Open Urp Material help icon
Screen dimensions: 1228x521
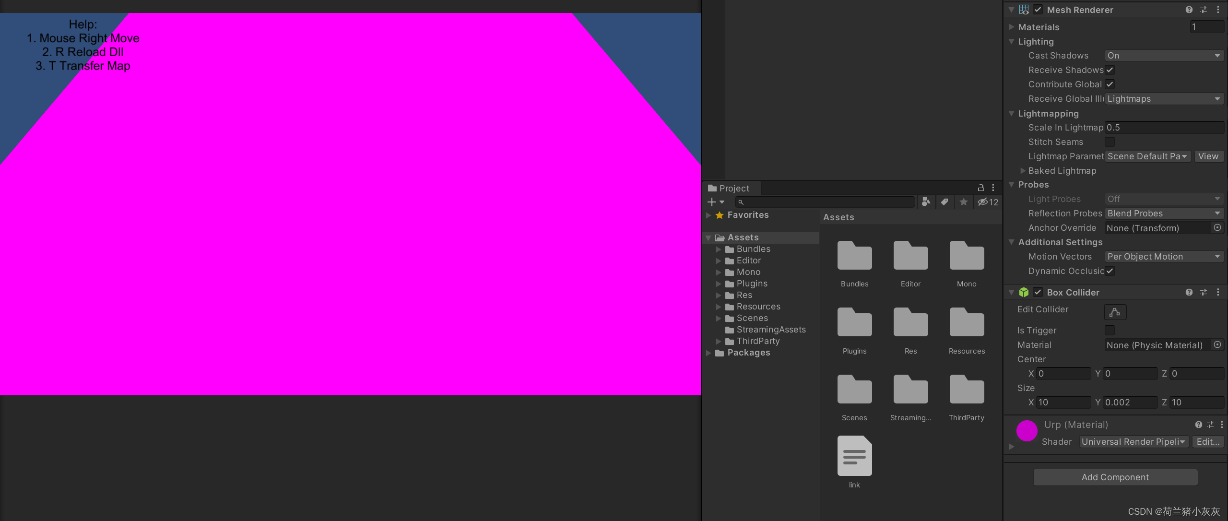pyautogui.click(x=1198, y=425)
